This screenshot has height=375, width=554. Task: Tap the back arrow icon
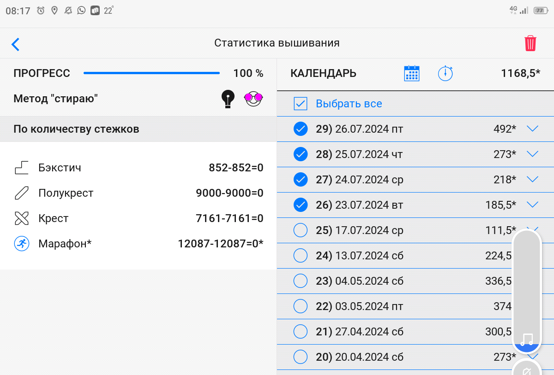[16, 44]
